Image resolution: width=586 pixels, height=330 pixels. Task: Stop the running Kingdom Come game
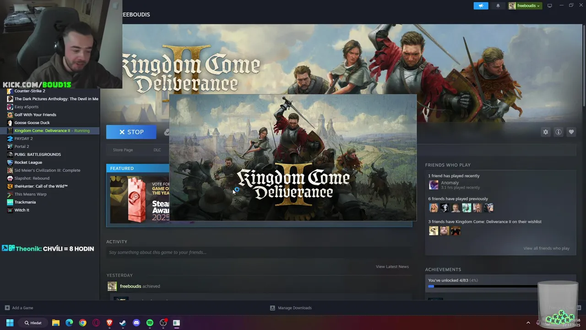131,132
